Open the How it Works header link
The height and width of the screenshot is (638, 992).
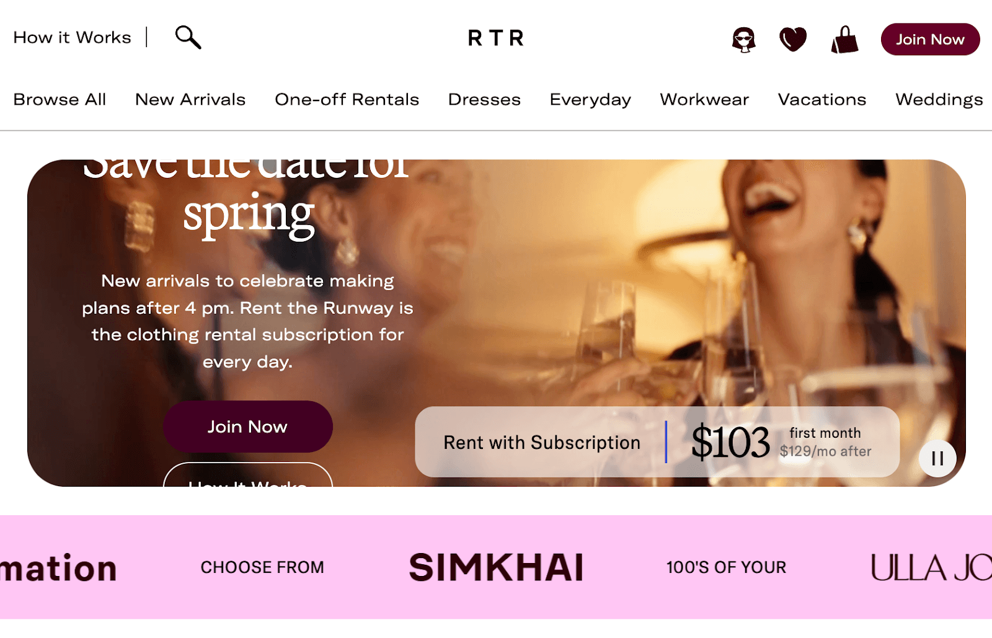click(73, 37)
